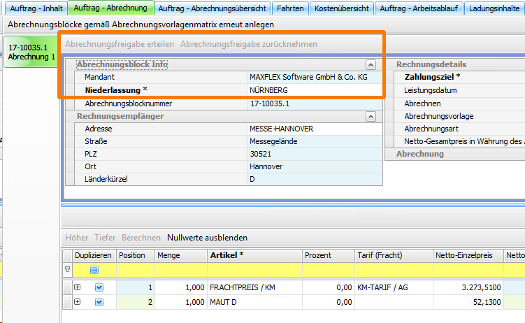Click the filter funnel icon in grid
The width and height of the screenshot is (525, 323).
(67, 269)
